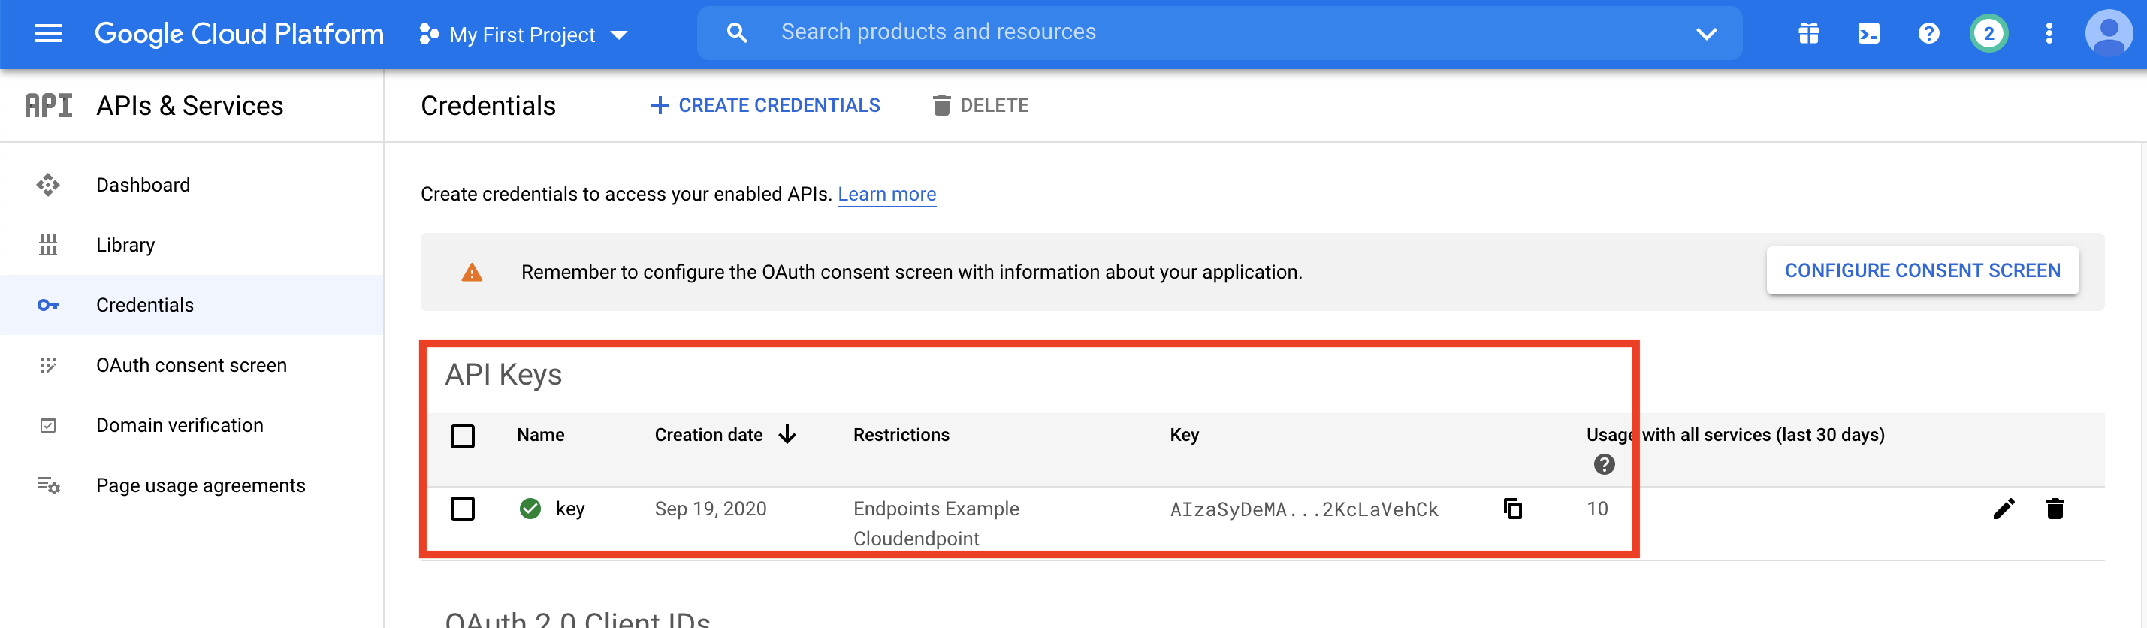Viewport: 2147px width, 628px height.
Task: Click the Key column header
Action: 1185,435
